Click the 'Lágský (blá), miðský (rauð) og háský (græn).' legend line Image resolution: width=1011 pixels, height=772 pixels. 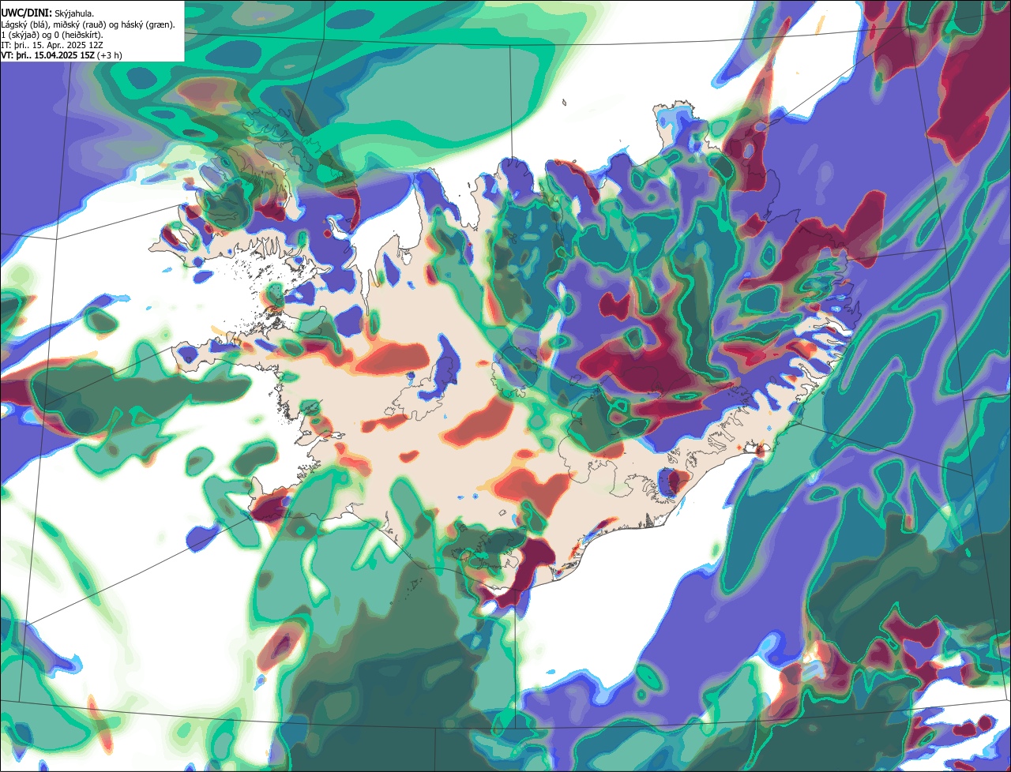[x=88, y=24]
